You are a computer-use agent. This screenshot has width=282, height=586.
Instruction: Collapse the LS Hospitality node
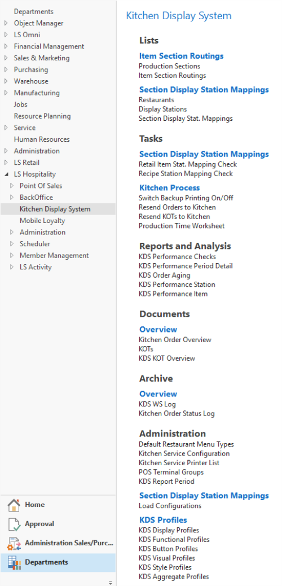[x=6, y=174]
